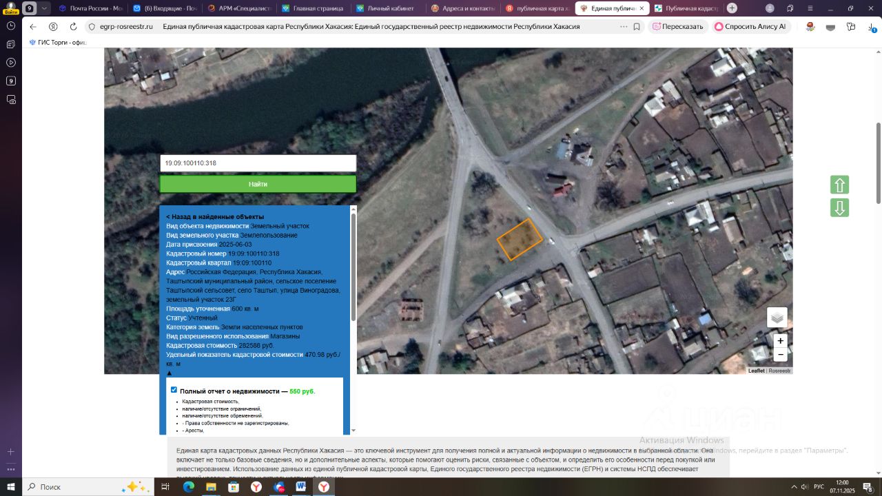Open the new tab plus button
The image size is (882, 496).
click(x=732, y=8)
